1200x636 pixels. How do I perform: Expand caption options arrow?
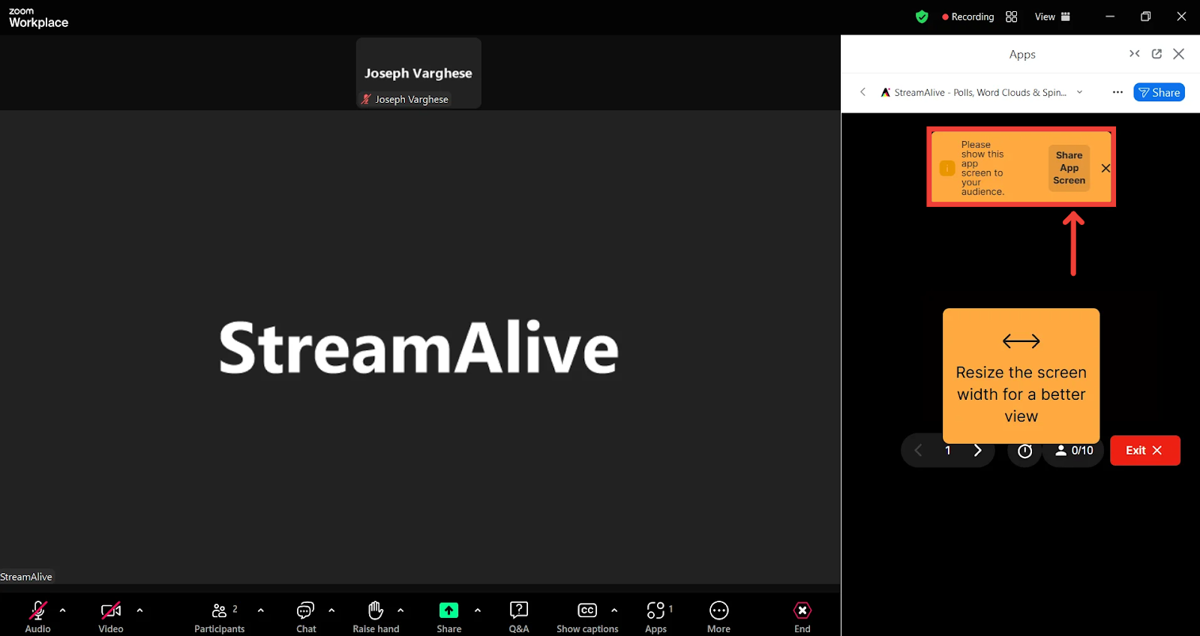(614, 610)
